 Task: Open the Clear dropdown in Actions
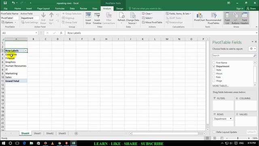point(147,13)
